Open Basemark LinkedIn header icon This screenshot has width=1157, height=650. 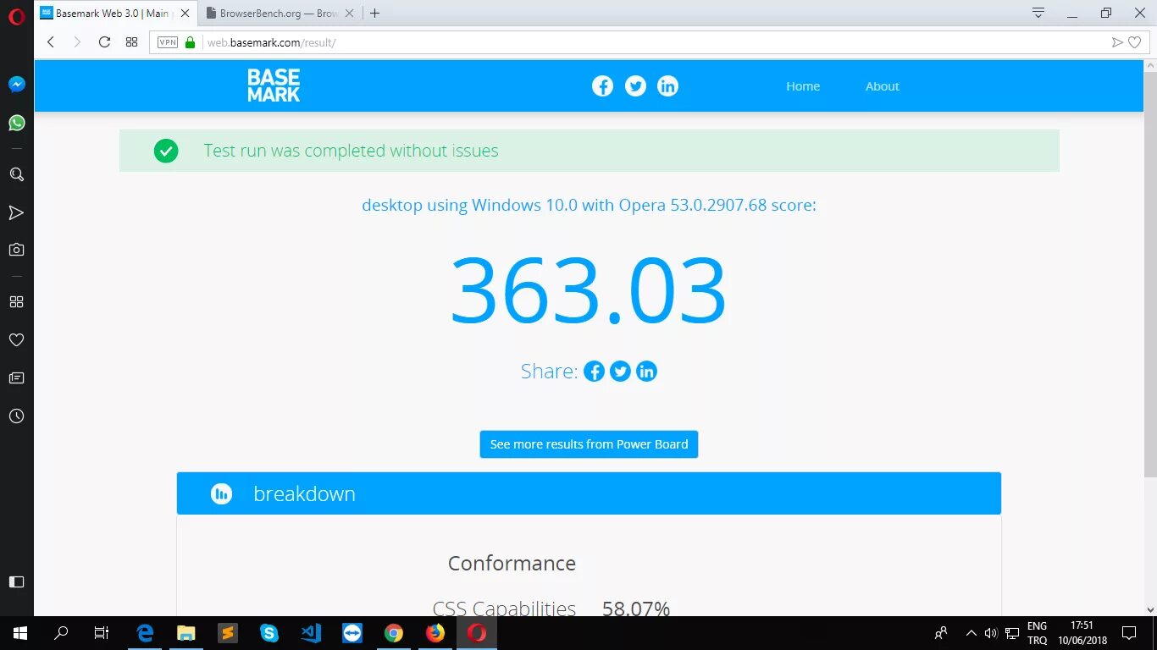click(667, 86)
